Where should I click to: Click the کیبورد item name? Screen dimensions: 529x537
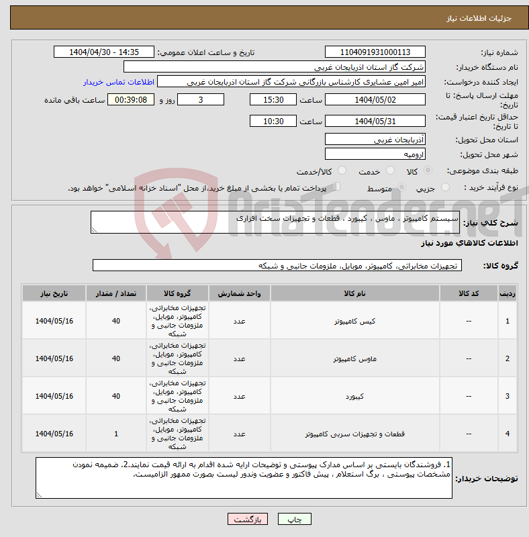point(354,397)
